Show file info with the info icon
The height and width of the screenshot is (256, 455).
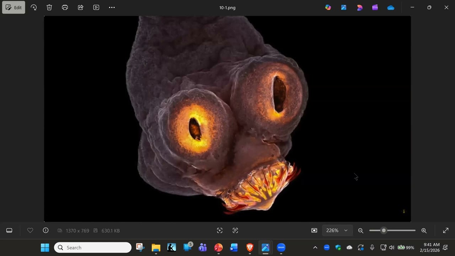(x=45, y=230)
